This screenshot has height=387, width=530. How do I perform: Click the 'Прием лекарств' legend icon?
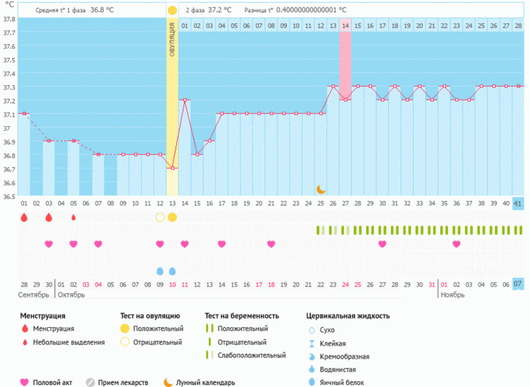click(x=90, y=382)
